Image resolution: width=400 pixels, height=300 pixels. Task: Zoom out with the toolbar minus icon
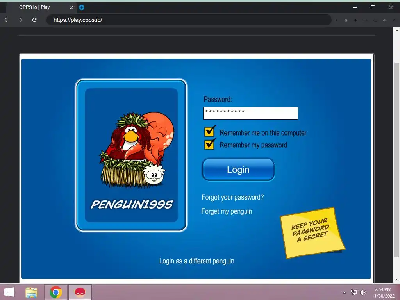pos(366,20)
